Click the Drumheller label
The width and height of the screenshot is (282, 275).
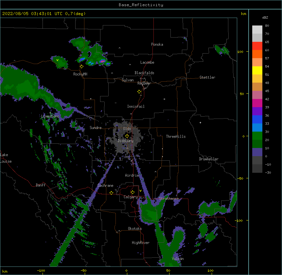[209, 159]
